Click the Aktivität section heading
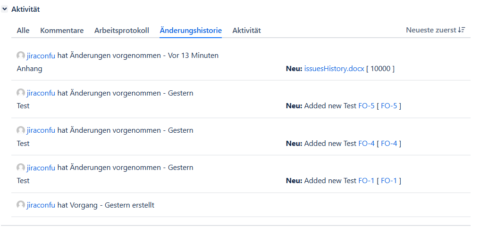The width and height of the screenshot is (480, 233). (25, 9)
